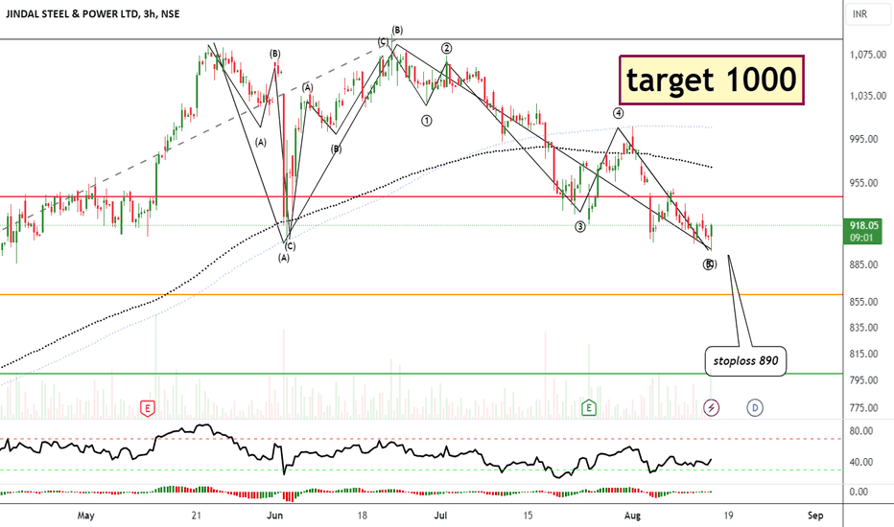Click the wave label circled 1

(427, 120)
